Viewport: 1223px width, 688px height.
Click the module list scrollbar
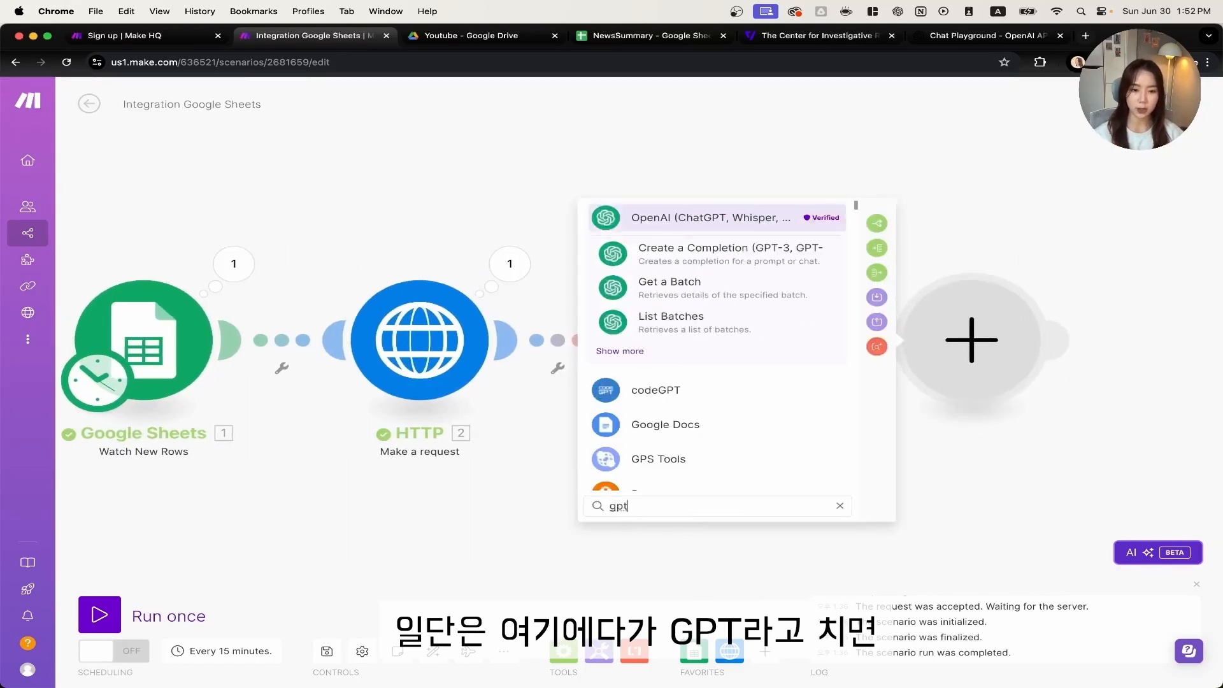tap(855, 205)
